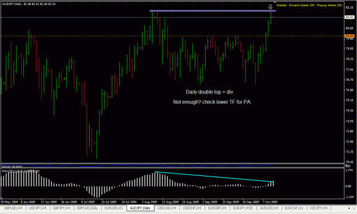This screenshot has height=214, width=357.
Task: Click the 3 Aug 2009 date label
Action: click(149, 201)
